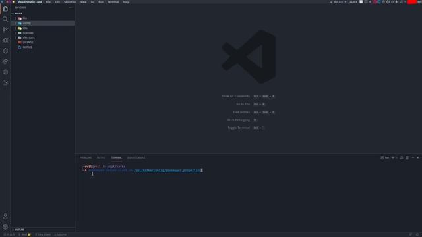Click the sixth activity bar icon below Extensions
422x237 pixels.
click(5, 61)
